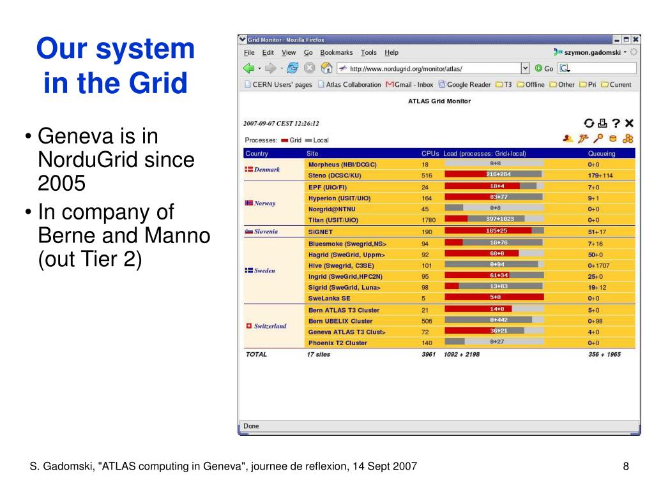Screen dimensions: 654x490
Task: Open the Offline bookmarks folder
Action: click(x=531, y=85)
